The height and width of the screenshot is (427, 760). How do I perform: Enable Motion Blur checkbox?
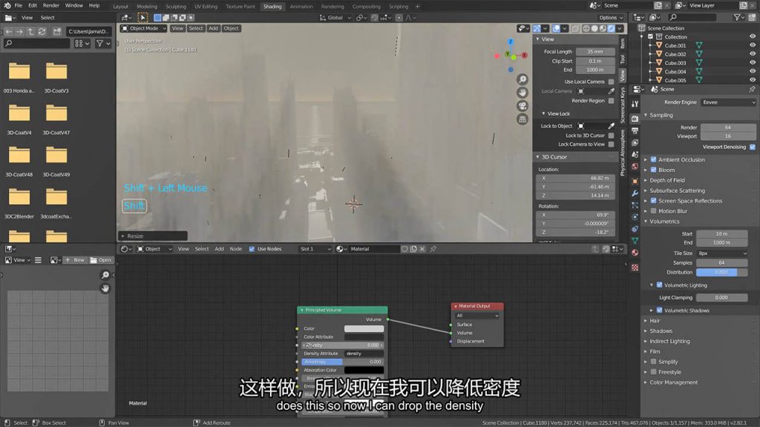(653, 211)
